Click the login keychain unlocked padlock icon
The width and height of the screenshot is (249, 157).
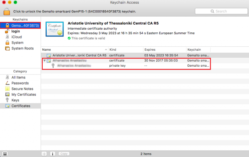(7, 31)
